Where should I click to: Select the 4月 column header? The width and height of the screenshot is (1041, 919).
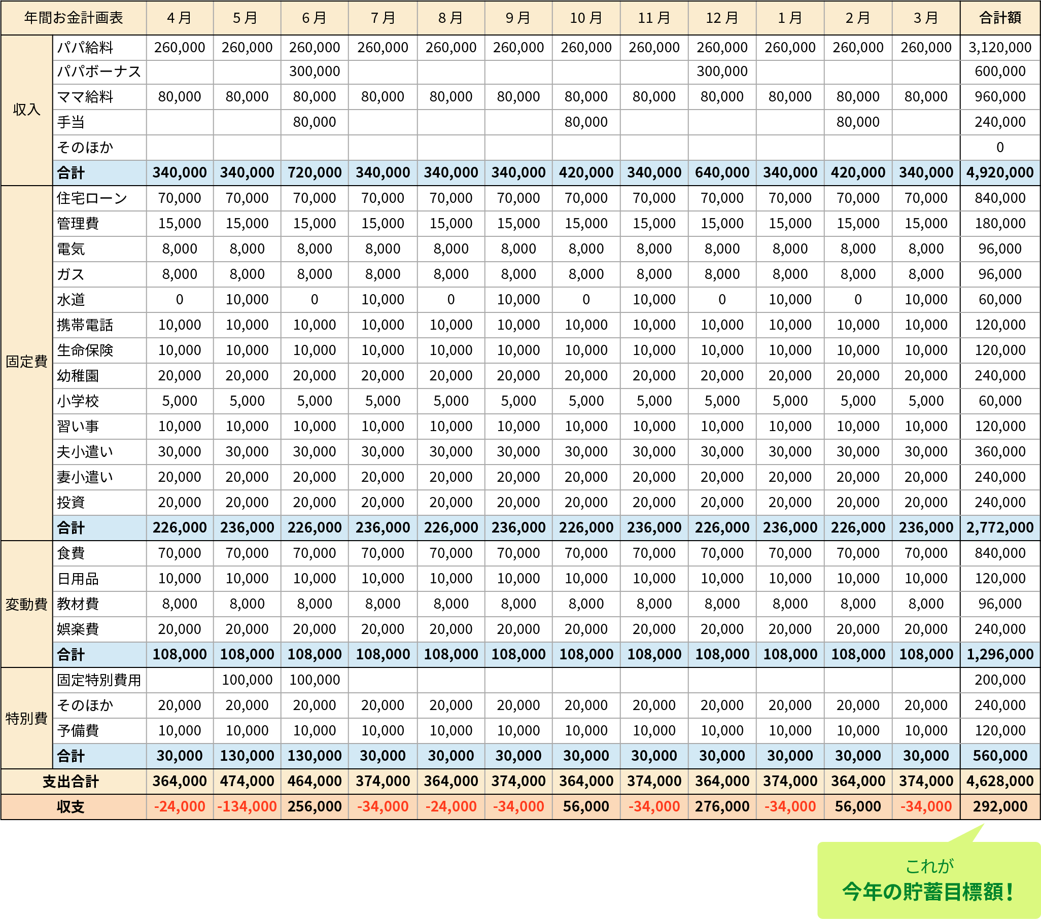(x=179, y=18)
